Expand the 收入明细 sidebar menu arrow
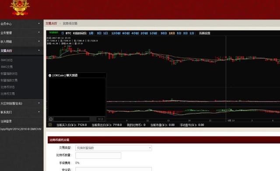Viewport: 280px width, 171px height. 39,41
